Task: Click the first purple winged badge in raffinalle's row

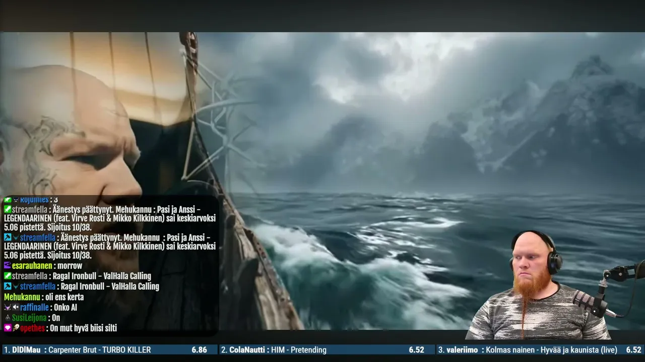Action: 7,307
